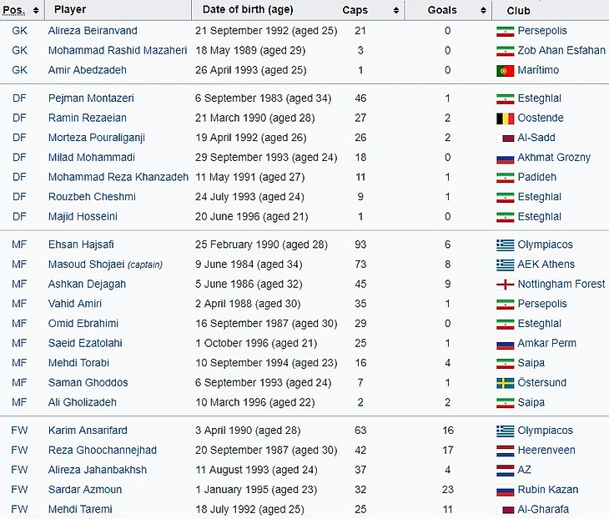The width and height of the screenshot is (609, 519).
Task: Open Alireza Beiranvand player link
Action: click(x=93, y=31)
